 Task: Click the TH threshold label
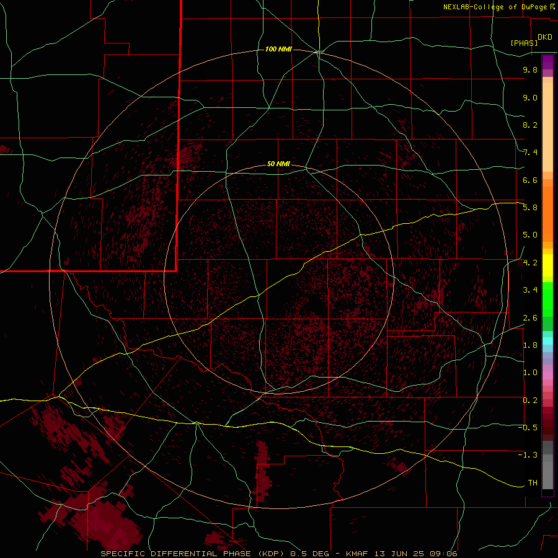pos(533,483)
